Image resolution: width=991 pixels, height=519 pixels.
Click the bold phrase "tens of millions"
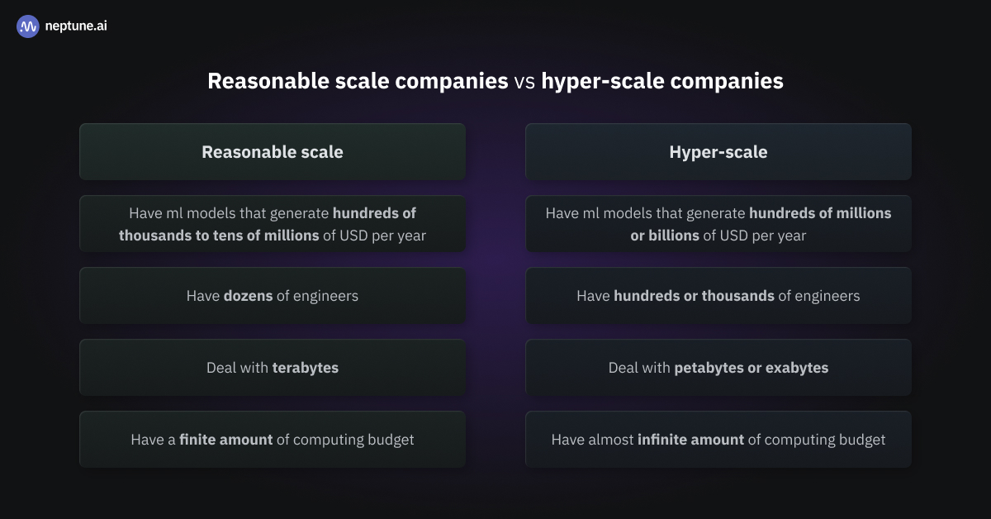tap(268, 236)
